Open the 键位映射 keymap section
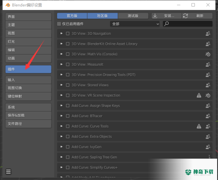This screenshot has height=180, width=218. click(x=28, y=96)
